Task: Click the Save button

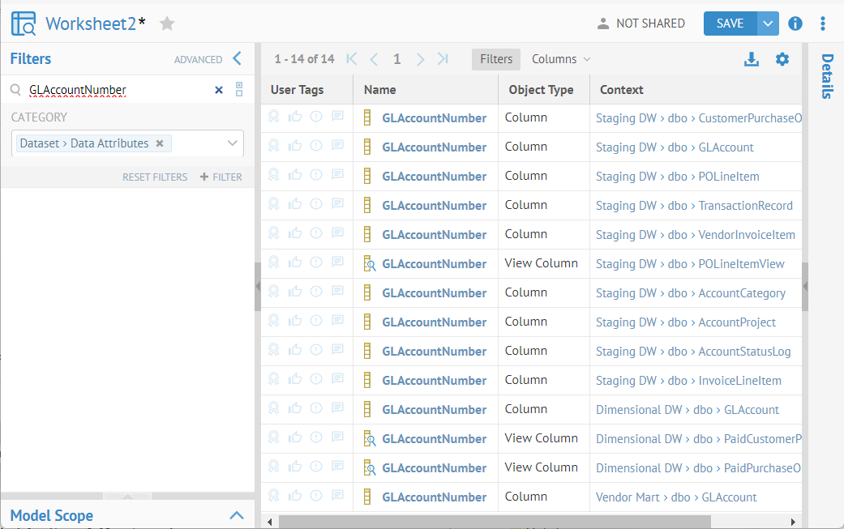Action: point(730,23)
